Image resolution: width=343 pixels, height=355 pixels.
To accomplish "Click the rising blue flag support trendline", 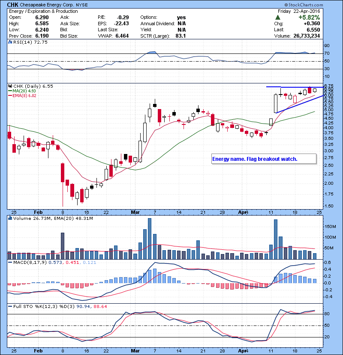I will [299, 104].
